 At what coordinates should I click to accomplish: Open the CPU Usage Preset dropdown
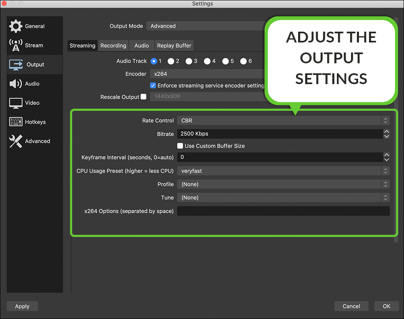[x=284, y=171]
